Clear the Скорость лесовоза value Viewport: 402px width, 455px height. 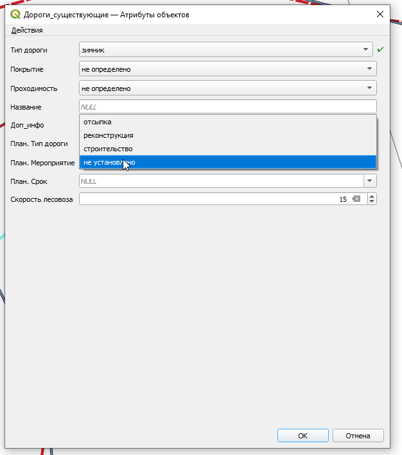[x=356, y=199]
